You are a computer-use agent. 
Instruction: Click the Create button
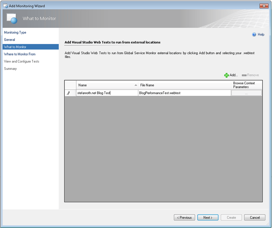click(x=231, y=217)
